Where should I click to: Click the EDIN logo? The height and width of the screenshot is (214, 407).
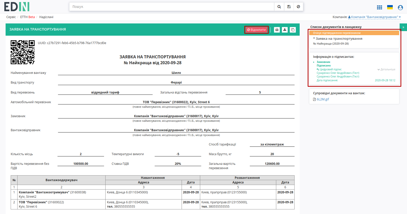point(17,7)
